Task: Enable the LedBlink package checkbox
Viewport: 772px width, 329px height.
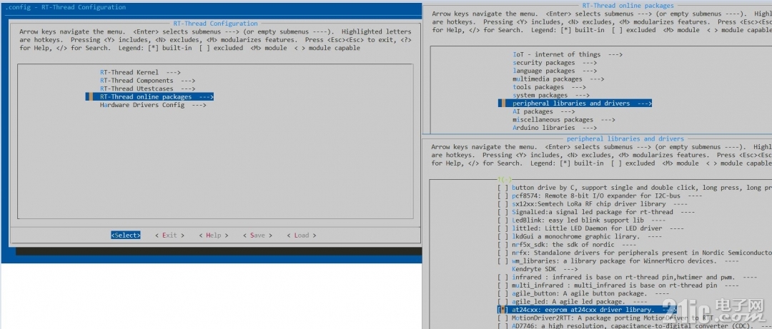Action: (503, 221)
